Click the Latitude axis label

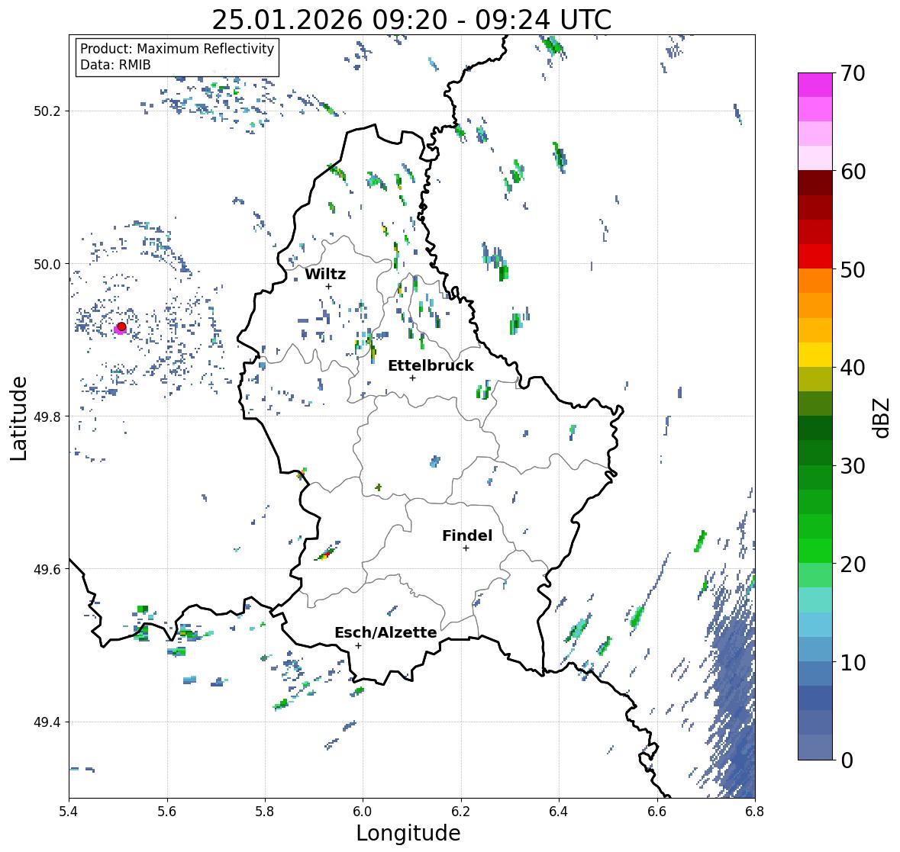tap(19, 419)
